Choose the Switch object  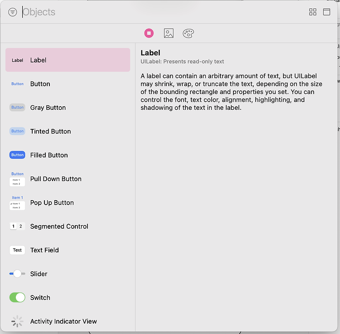(x=68, y=298)
